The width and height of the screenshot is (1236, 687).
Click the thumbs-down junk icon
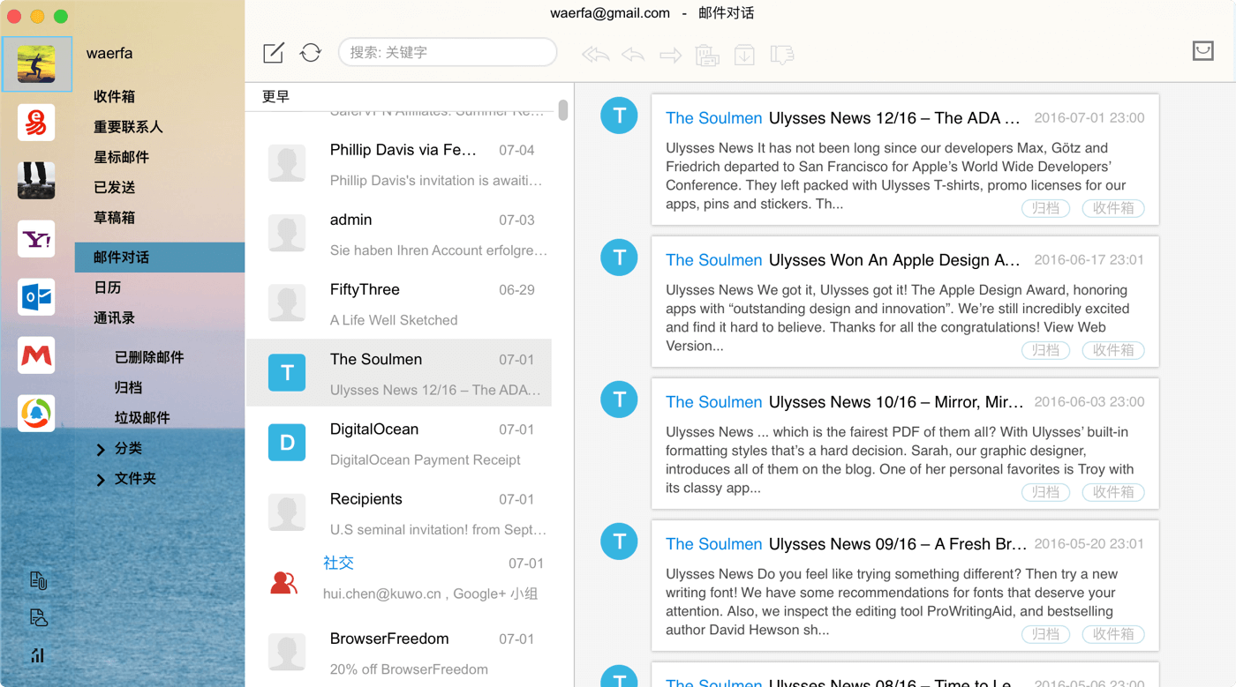[782, 56]
